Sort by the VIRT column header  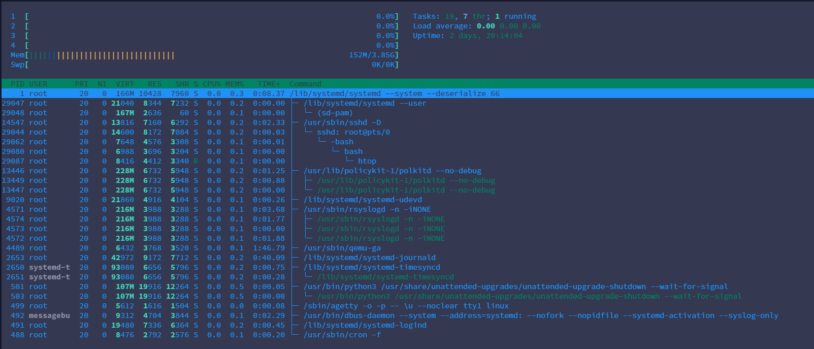point(125,84)
